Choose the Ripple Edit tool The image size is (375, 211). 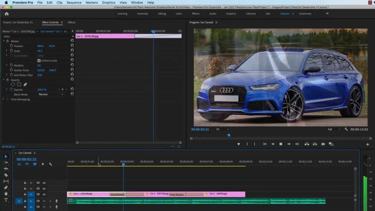[6, 169]
